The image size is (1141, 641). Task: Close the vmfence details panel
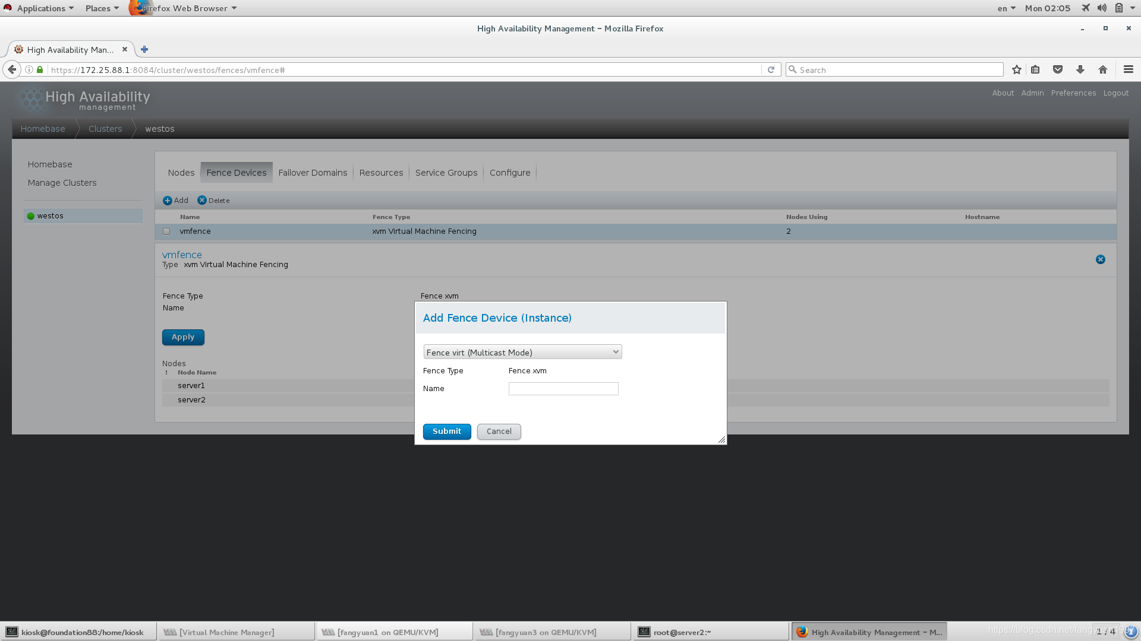tap(1100, 259)
